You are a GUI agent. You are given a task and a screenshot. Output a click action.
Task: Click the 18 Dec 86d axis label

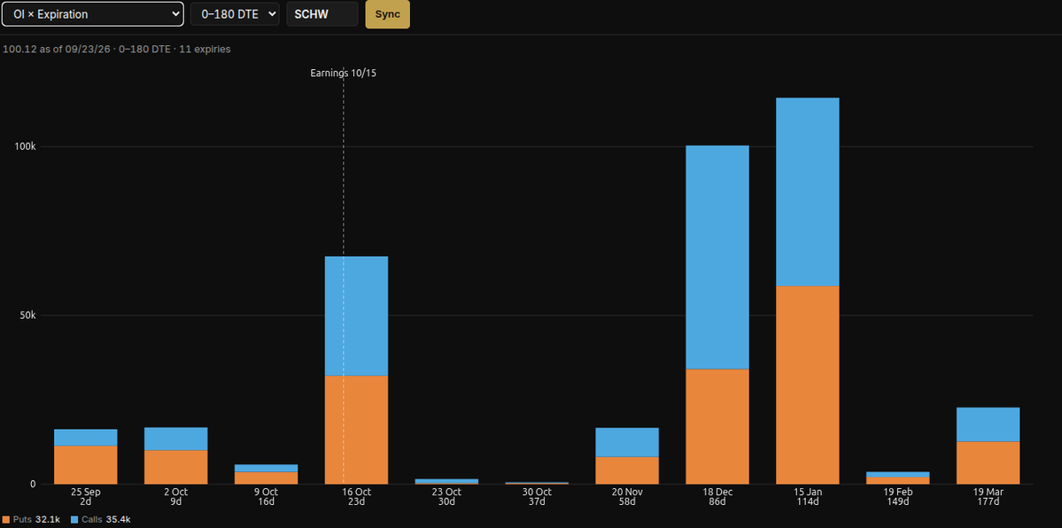tap(717, 497)
